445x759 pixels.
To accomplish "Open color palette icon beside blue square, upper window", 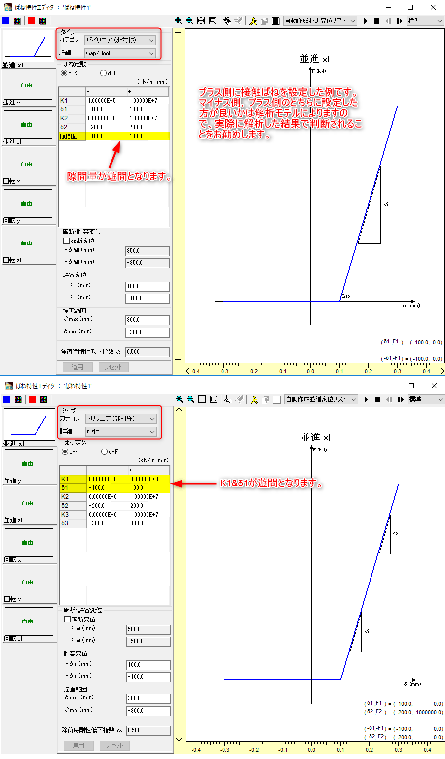I will [17, 21].
